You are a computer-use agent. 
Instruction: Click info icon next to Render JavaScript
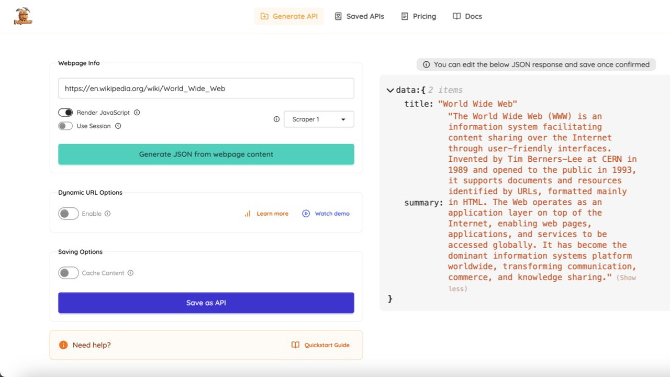tap(137, 113)
